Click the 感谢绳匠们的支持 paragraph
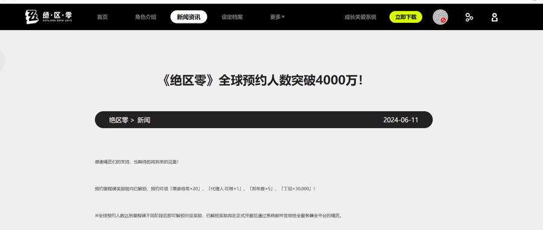 [136, 161]
